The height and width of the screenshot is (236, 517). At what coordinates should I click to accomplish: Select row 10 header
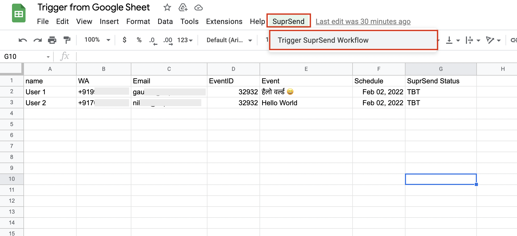pyautogui.click(x=12, y=179)
